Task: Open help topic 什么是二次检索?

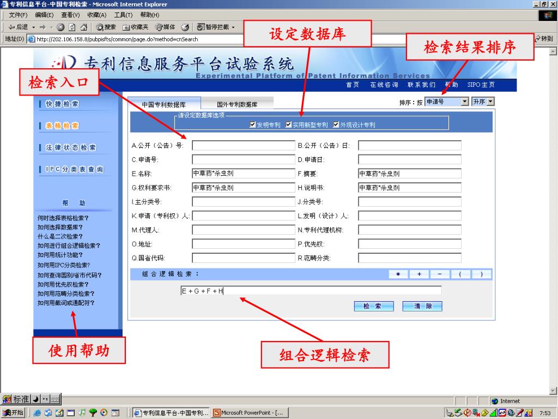Action: coord(60,237)
